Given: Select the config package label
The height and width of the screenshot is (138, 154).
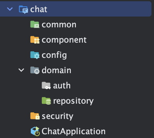Looking at the screenshot, I should tap(54, 55).
